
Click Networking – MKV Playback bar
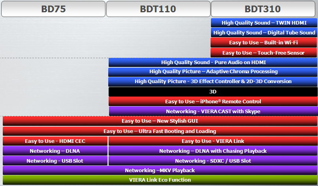[160, 170]
